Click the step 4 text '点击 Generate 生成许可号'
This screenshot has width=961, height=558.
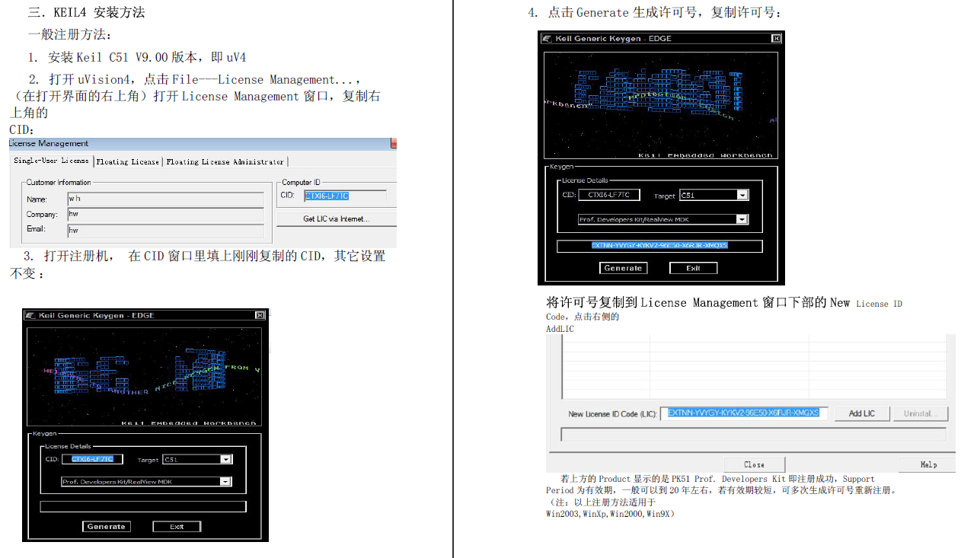click(628, 12)
